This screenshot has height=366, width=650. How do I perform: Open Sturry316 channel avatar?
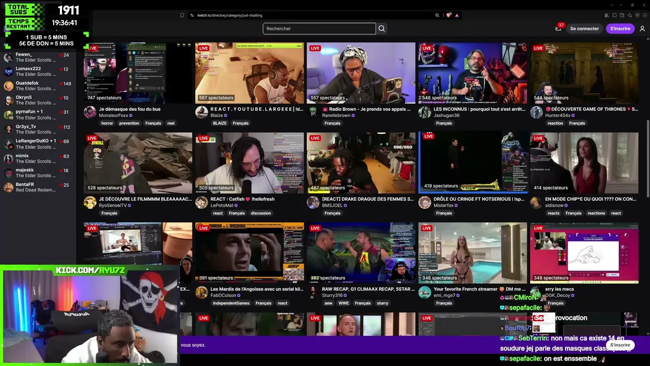313,292
